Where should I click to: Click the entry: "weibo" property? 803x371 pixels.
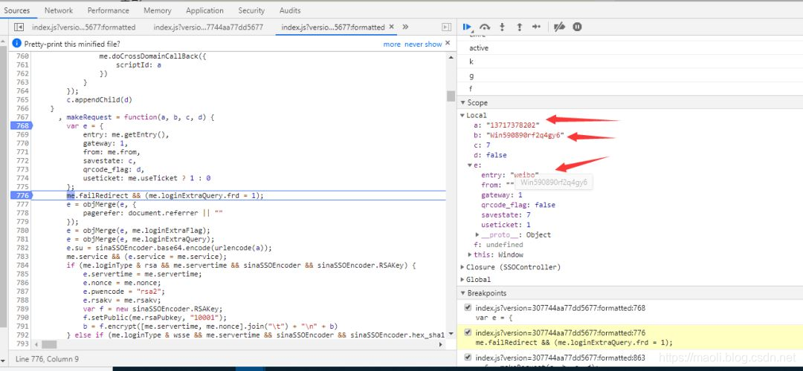[x=510, y=175]
